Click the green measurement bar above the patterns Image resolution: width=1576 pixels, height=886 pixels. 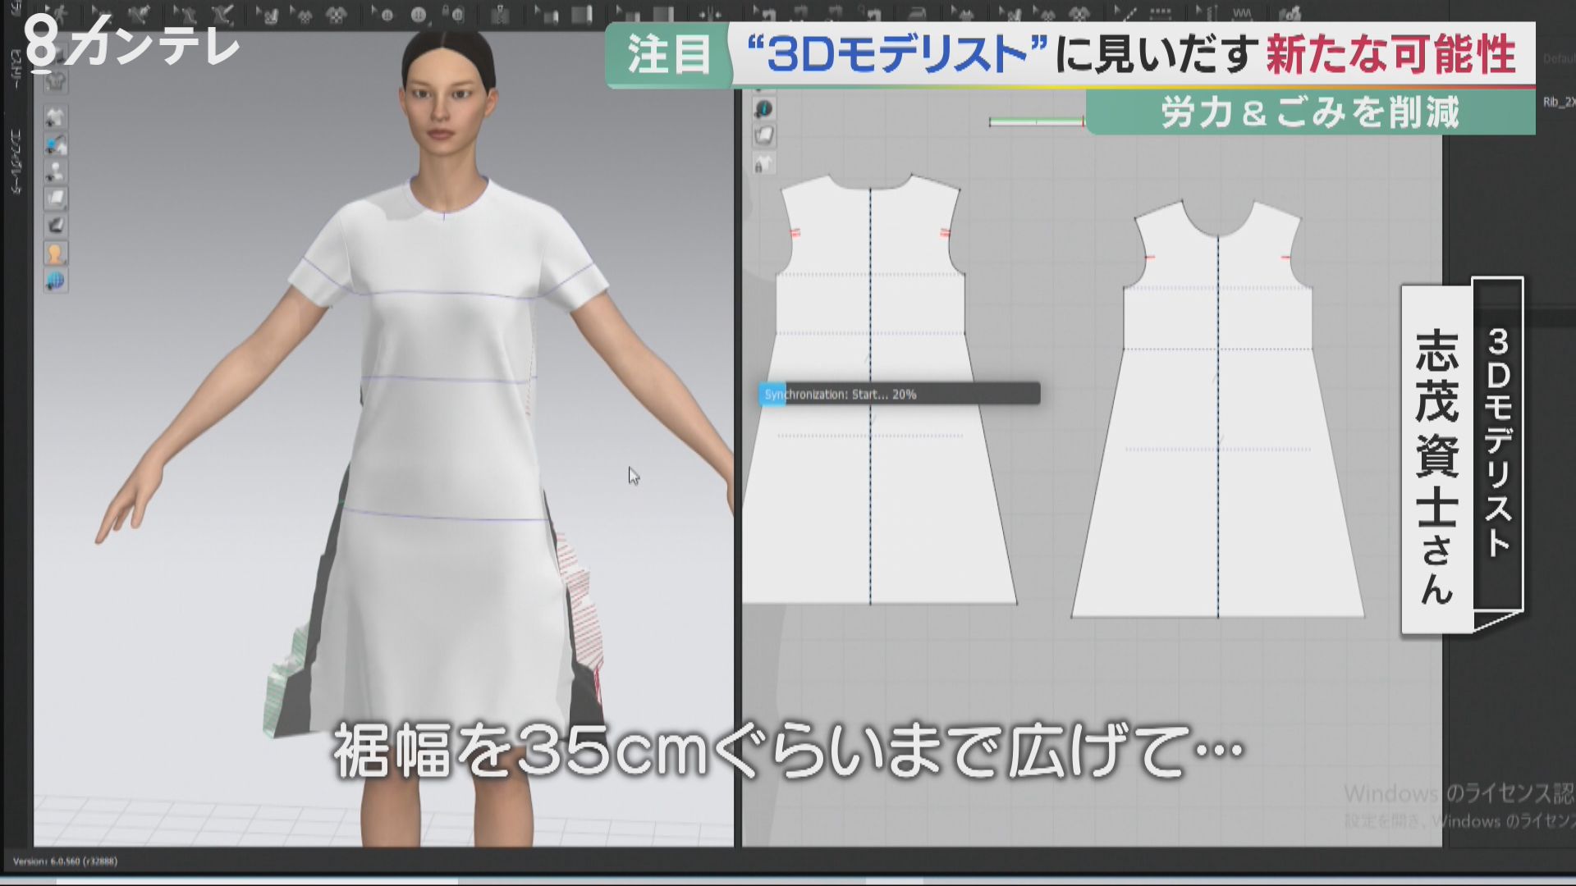point(1036,121)
